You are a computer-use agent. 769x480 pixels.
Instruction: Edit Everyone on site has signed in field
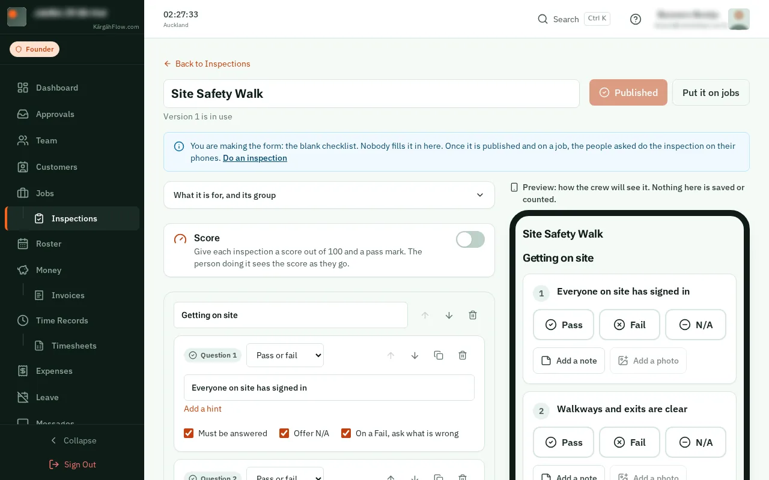(329, 388)
